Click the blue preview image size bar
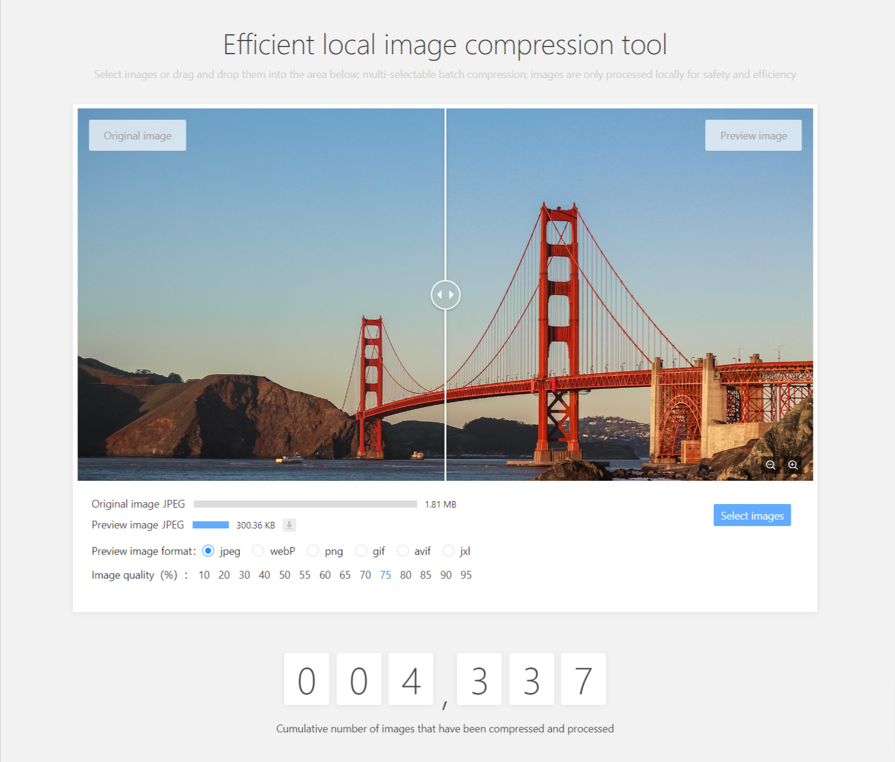 coord(211,525)
